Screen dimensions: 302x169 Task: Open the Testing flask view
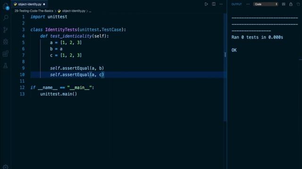6,66
